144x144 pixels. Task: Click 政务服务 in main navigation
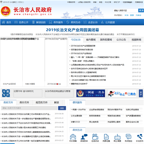[58, 22]
